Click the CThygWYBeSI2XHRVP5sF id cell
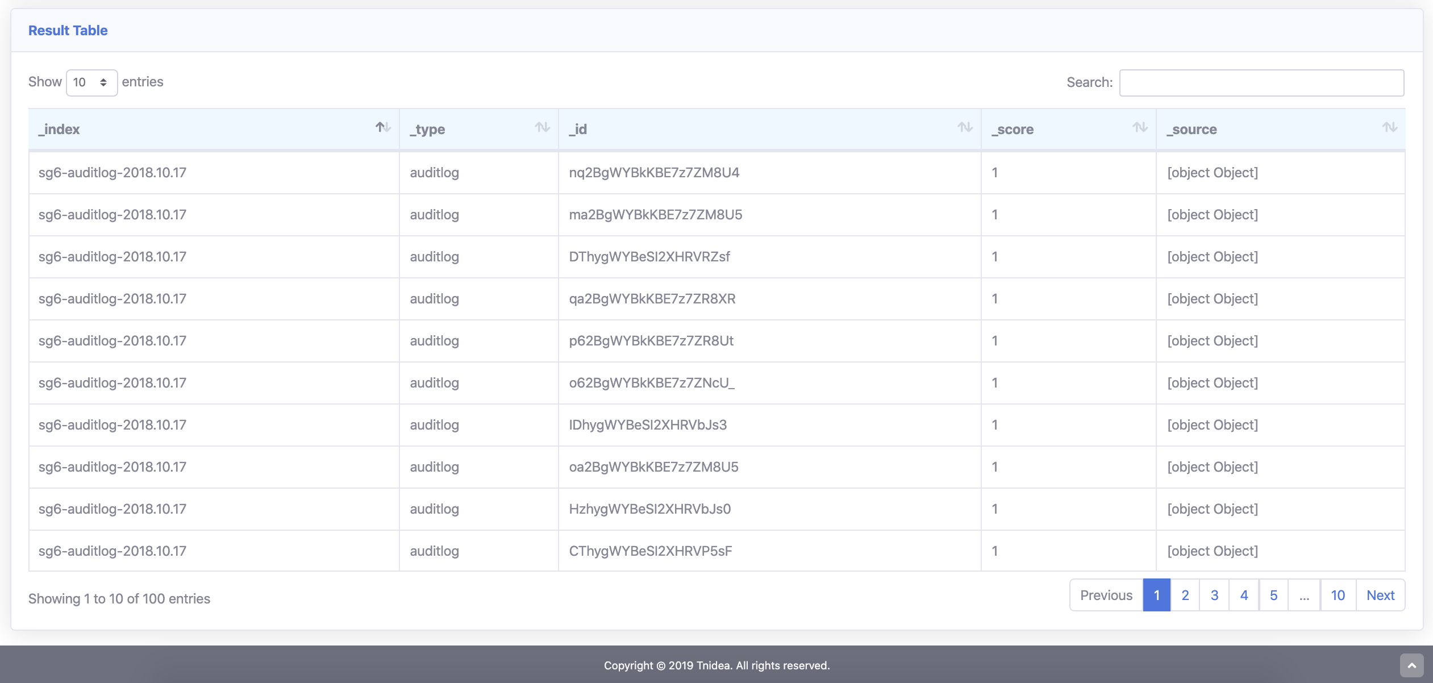 [651, 551]
